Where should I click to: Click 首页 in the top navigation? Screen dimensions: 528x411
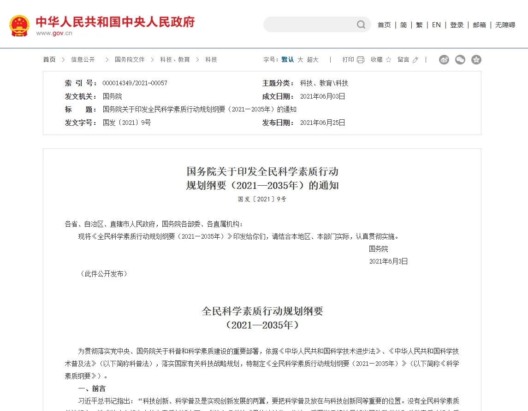[x=384, y=25]
